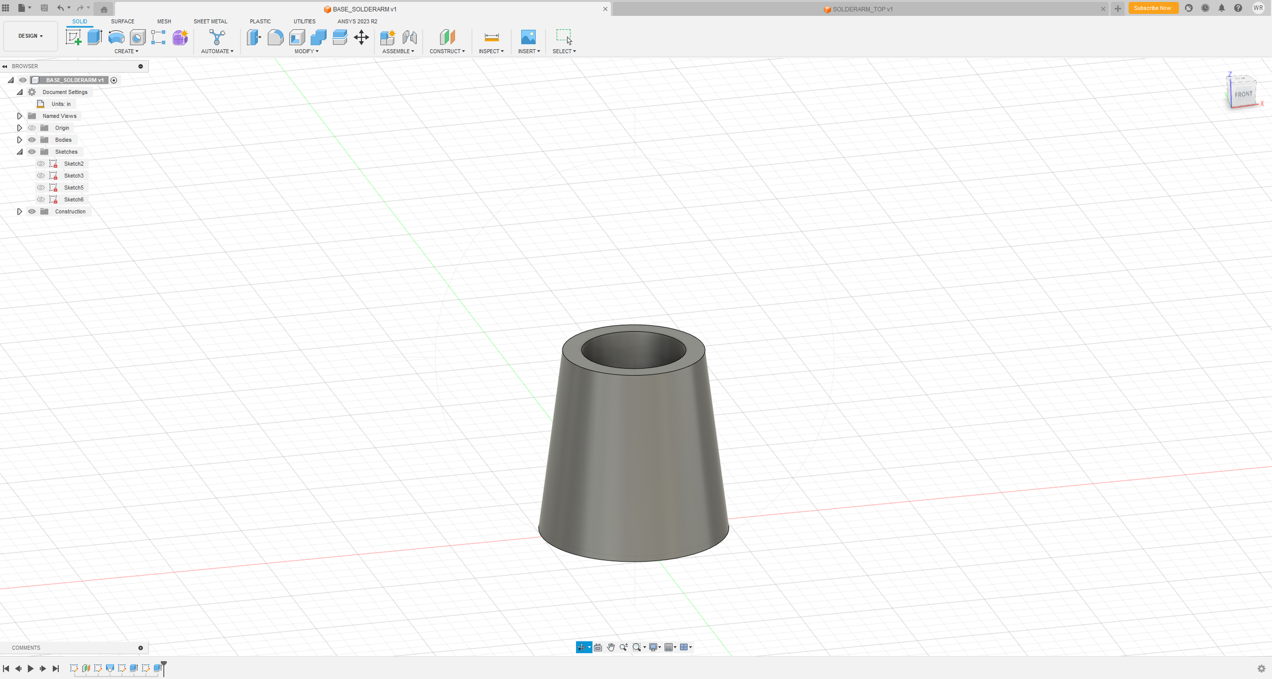Expand the Bodies folder
Image resolution: width=1272 pixels, height=679 pixels.
pyautogui.click(x=20, y=140)
